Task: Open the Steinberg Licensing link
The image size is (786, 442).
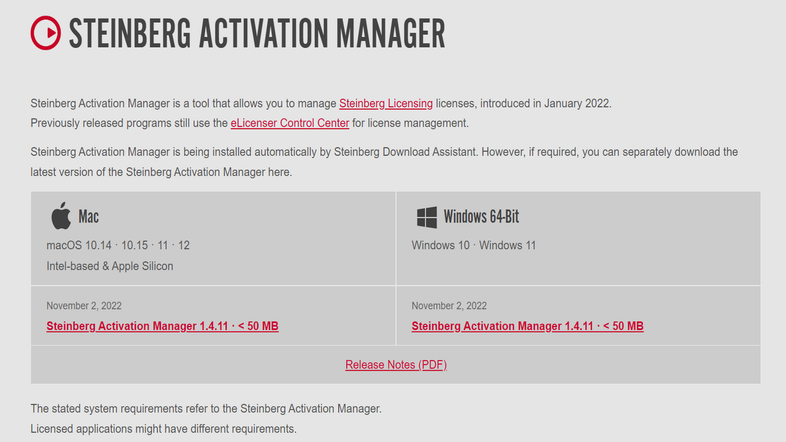Action: 386,103
